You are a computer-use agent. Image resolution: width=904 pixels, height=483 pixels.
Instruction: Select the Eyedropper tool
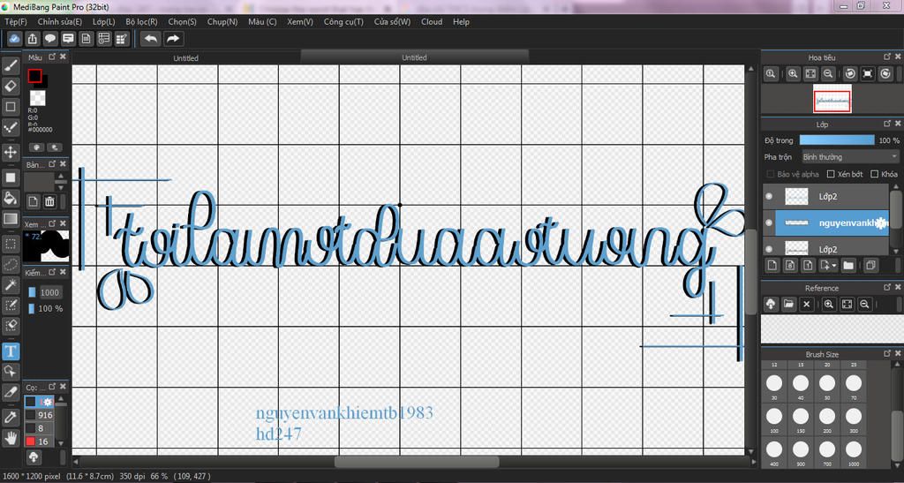[x=11, y=417]
